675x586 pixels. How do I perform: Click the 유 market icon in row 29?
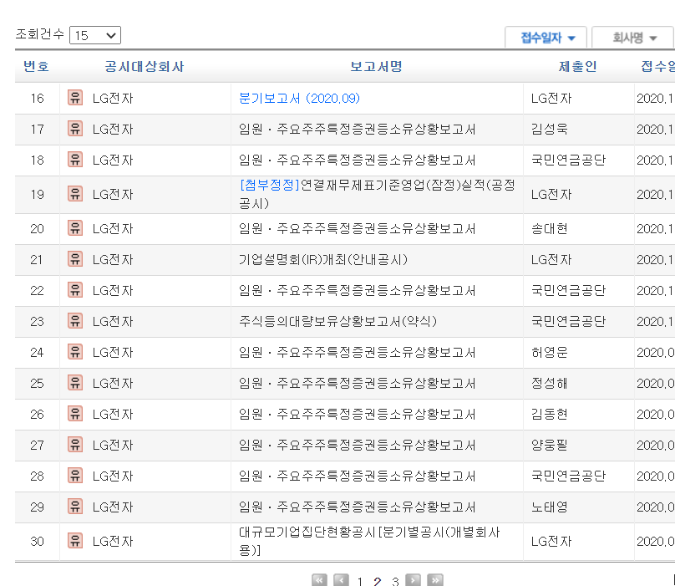[75, 507]
